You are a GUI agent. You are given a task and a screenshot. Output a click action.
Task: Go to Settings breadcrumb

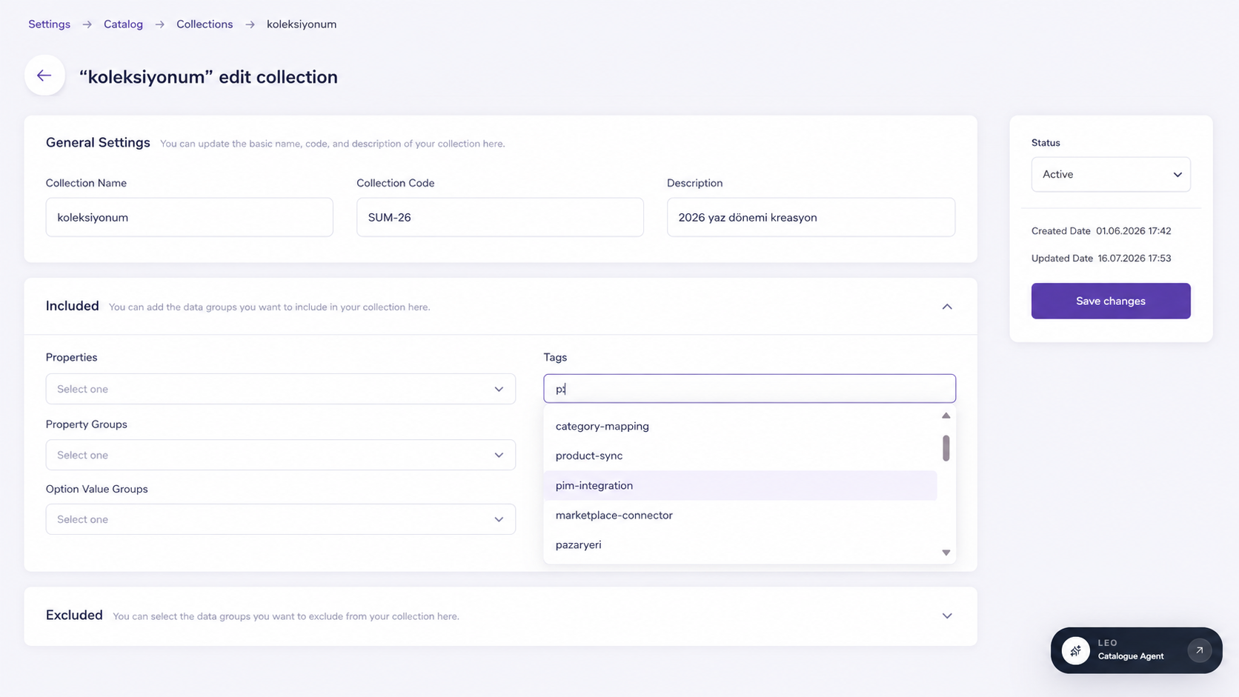[x=49, y=24]
